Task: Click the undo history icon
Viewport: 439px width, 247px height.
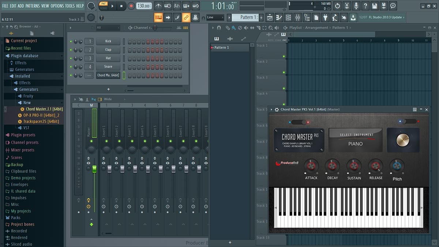Action: pos(337,6)
